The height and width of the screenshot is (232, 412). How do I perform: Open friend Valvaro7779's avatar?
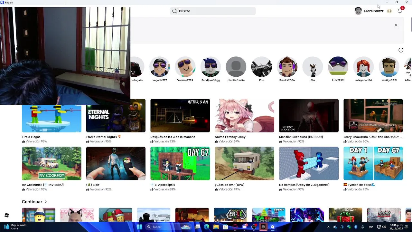tap(185, 67)
